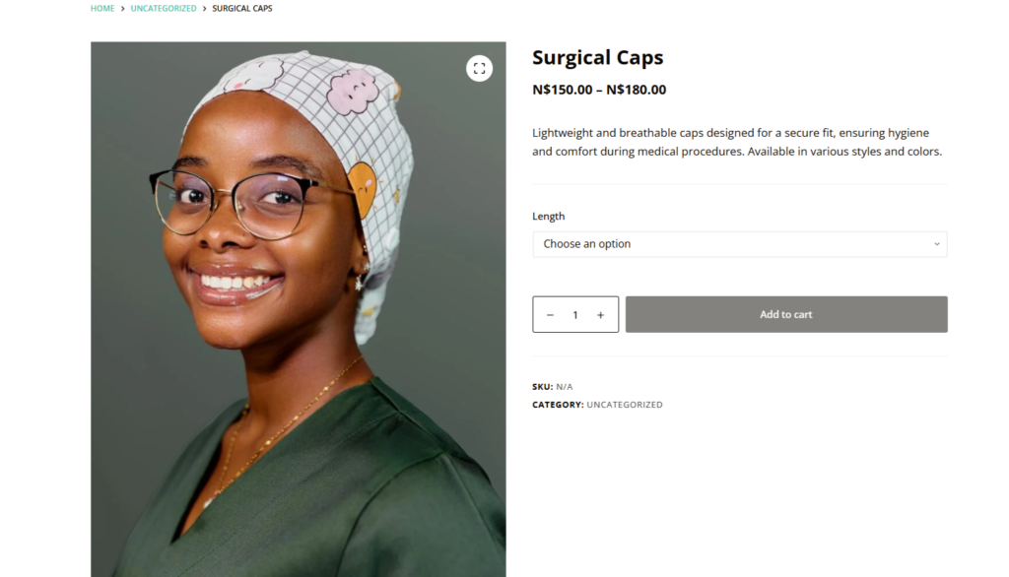Click the plus icon to increase quantity
1009x577 pixels.
[x=600, y=315]
